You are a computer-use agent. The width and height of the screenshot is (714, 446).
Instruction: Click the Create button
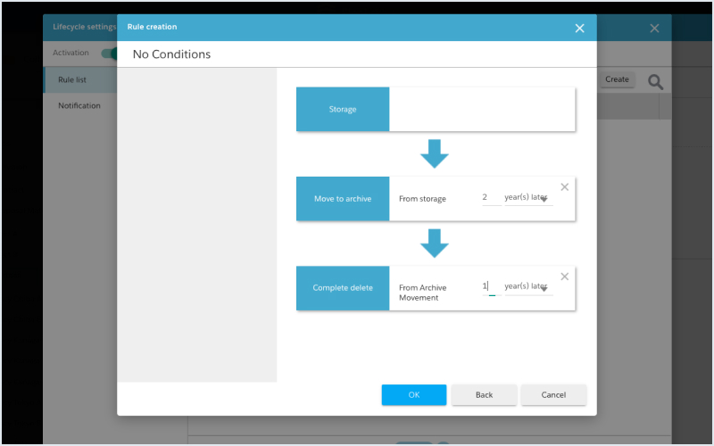pos(617,79)
